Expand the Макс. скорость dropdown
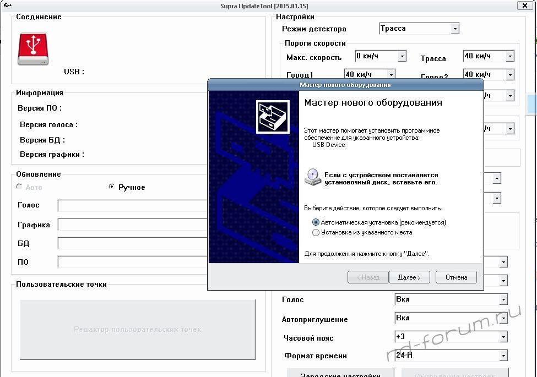 (x=402, y=56)
